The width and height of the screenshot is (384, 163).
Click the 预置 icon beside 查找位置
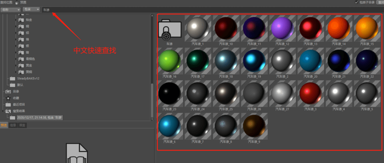coord(17,2)
